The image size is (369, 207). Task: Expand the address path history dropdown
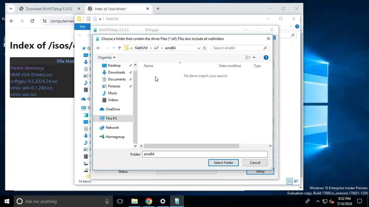click(199, 48)
